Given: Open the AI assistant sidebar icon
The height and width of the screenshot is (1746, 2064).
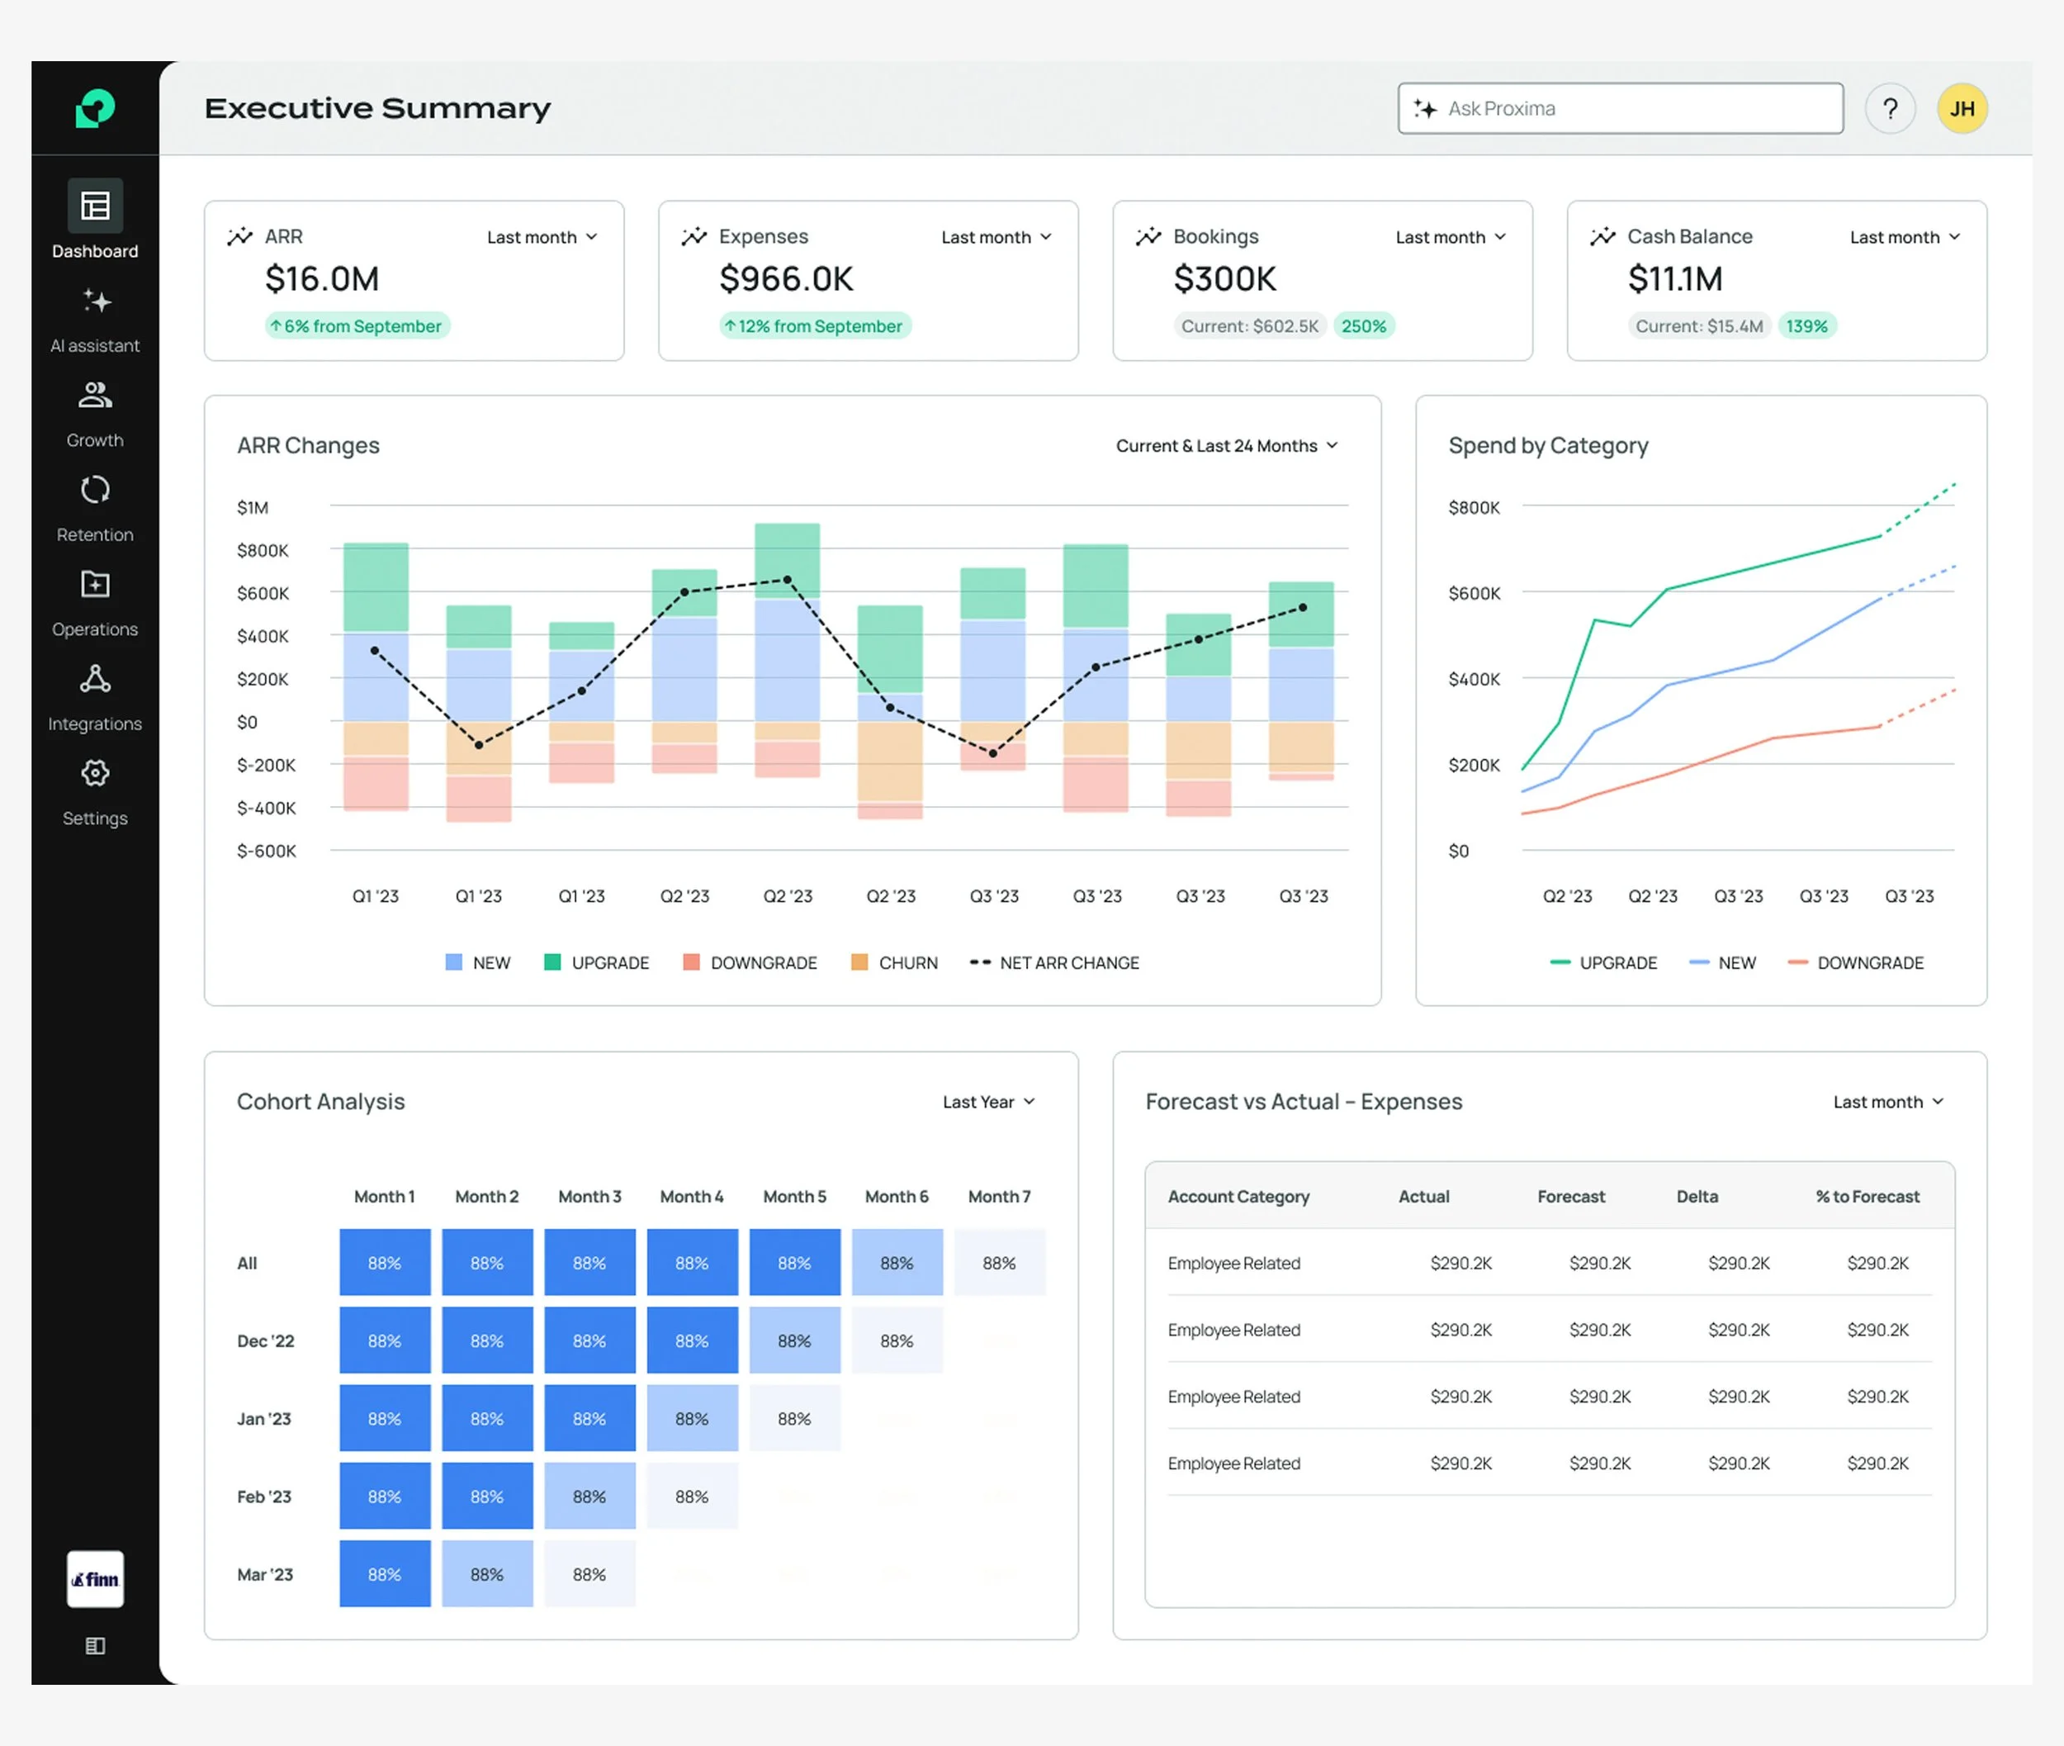Looking at the screenshot, I should click(x=95, y=302).
